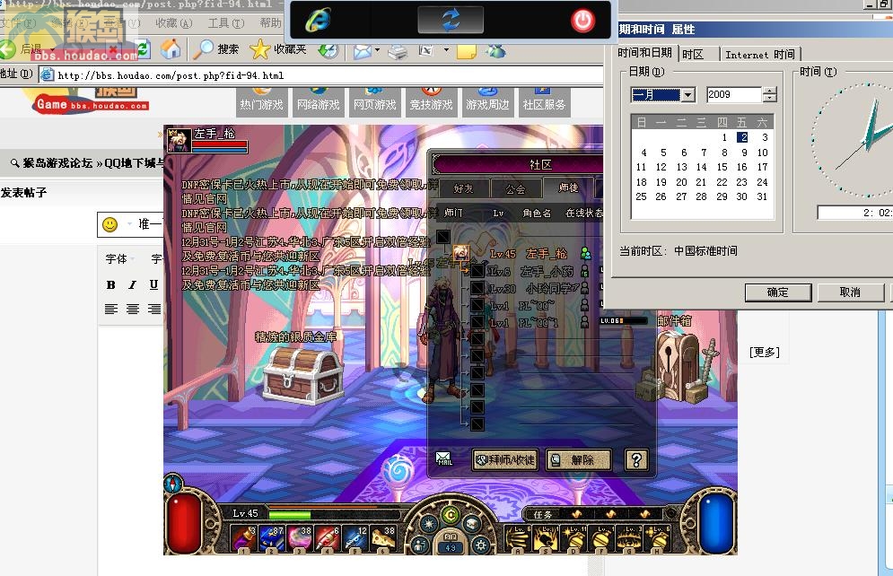Open the 游戏周边 navigation link
The height and width of the screenshot is (576, 893).
click(487, 103)
